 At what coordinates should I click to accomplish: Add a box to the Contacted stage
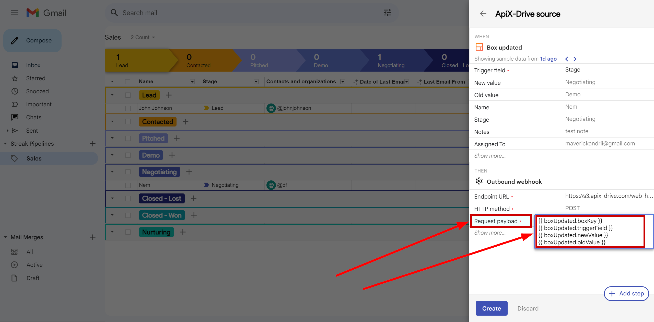pos(185,122)
